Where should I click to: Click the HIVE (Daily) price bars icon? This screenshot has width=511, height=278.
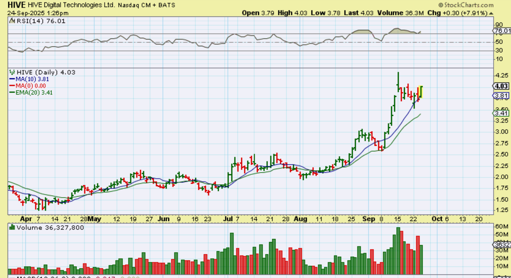tap(12, 72)
